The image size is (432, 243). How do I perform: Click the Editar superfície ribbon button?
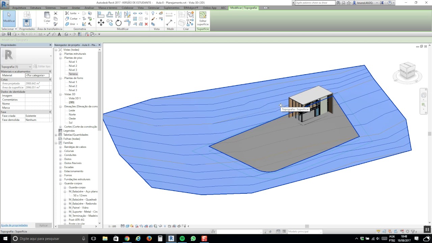(x=202, y=19)
